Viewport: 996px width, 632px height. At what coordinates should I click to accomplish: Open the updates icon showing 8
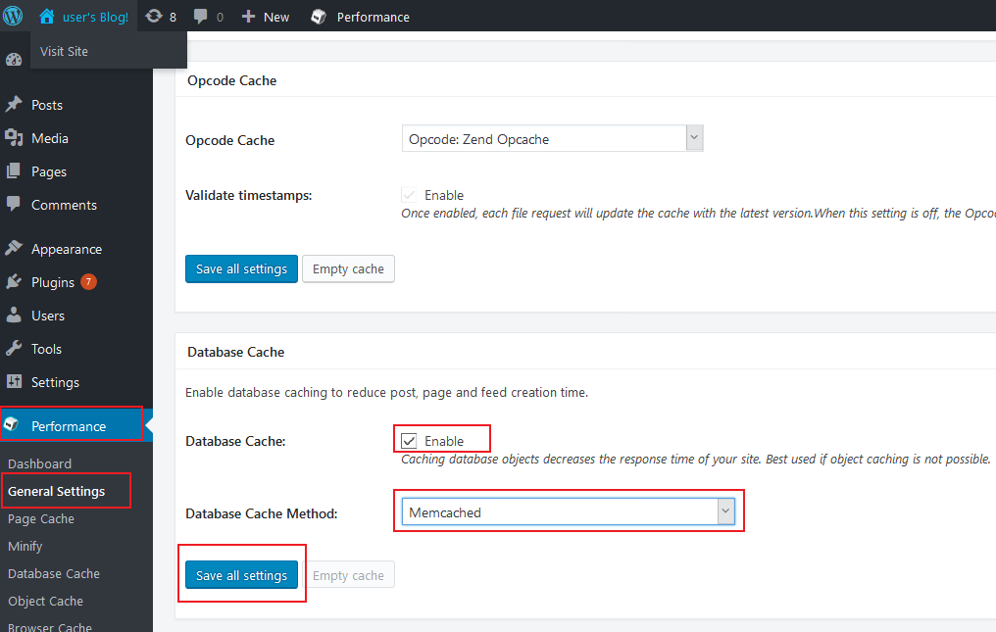[x=154, y=16]
